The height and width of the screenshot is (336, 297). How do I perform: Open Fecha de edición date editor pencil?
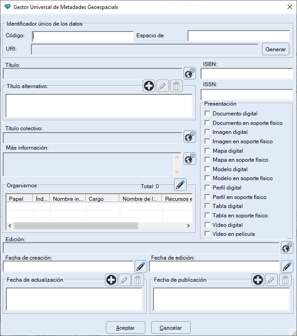[287, 266]
